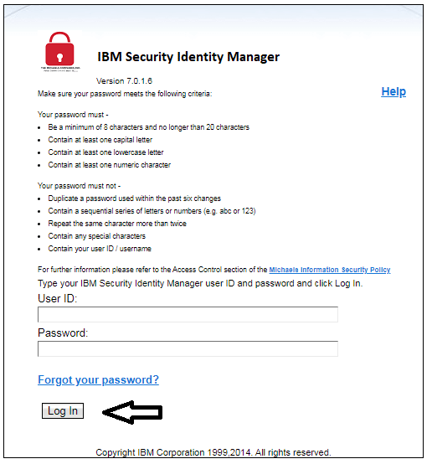Screen dimensions: 432x464
Task: Click the black arrow pointing at Log In
Action: point(132,412)
